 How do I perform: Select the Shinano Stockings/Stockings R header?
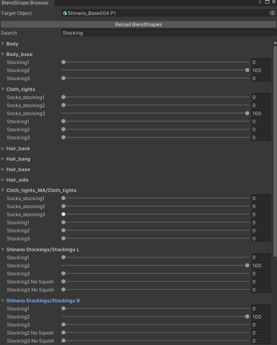tap(43, 300)
